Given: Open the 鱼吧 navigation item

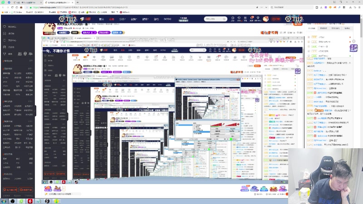Looking at the screenshot, I should pos(156,19).
